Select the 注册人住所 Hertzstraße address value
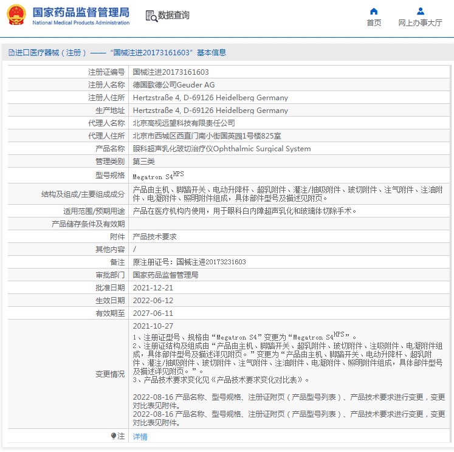 [210, 98]
